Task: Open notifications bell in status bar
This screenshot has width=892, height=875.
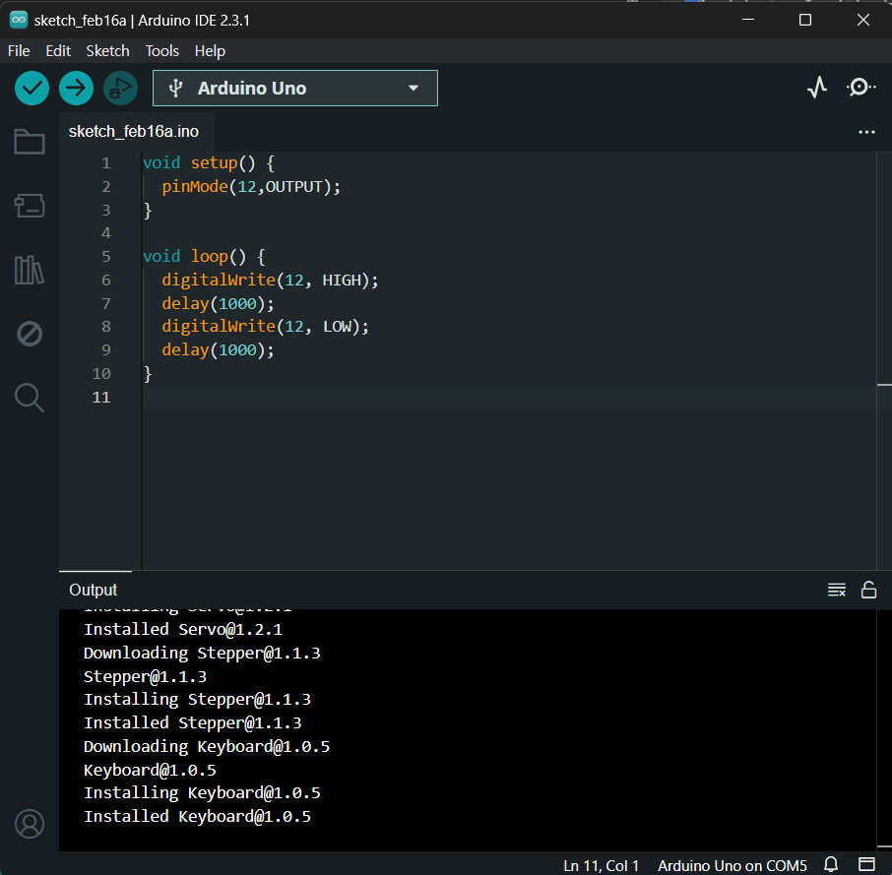Action: pos(831,865)
